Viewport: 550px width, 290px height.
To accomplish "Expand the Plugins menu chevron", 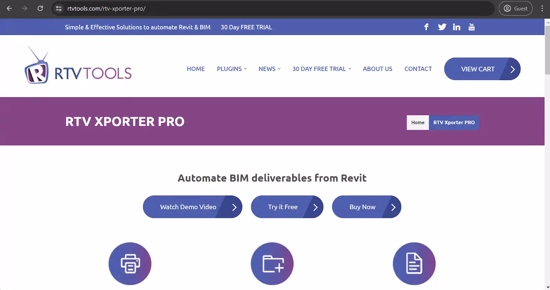I will [x=245, y=69].
